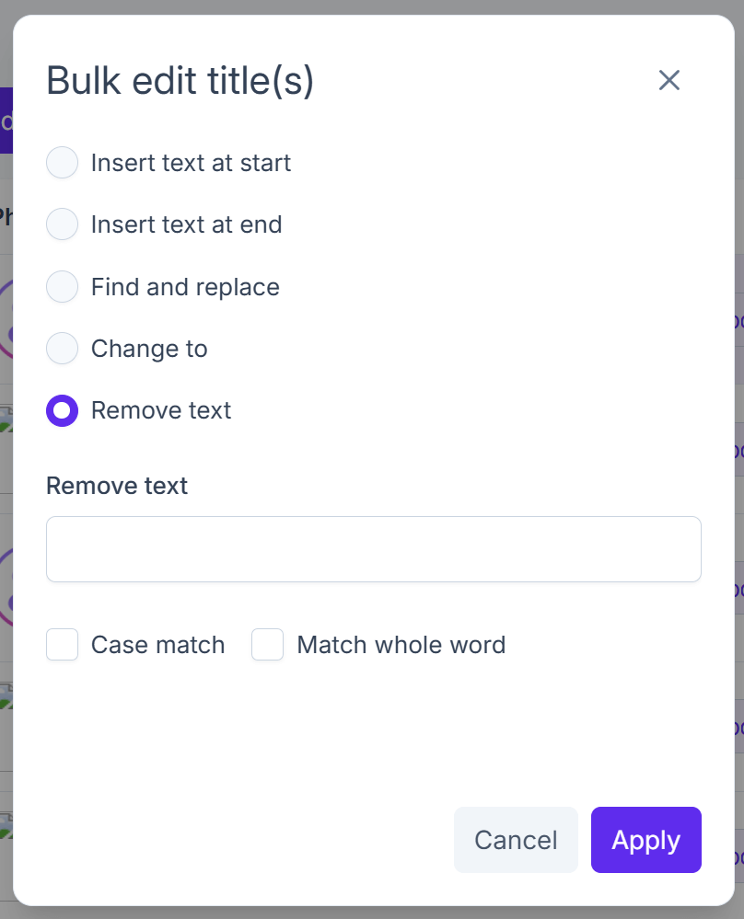Close the Bulk edit dialog via the X icon
The height and width of the screenshot is (919, 744).
668,80
